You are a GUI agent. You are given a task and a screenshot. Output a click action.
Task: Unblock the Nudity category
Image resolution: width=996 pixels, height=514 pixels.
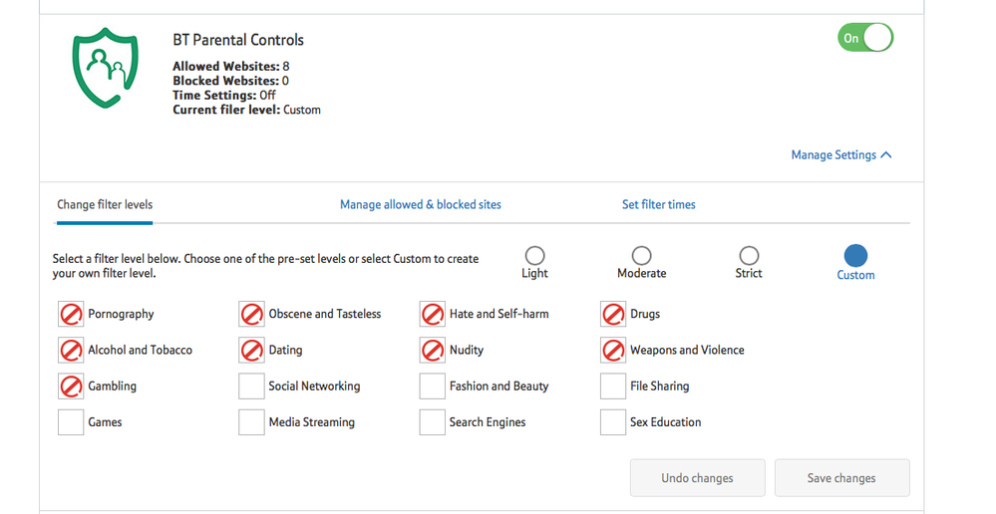[x=433, y=350]
